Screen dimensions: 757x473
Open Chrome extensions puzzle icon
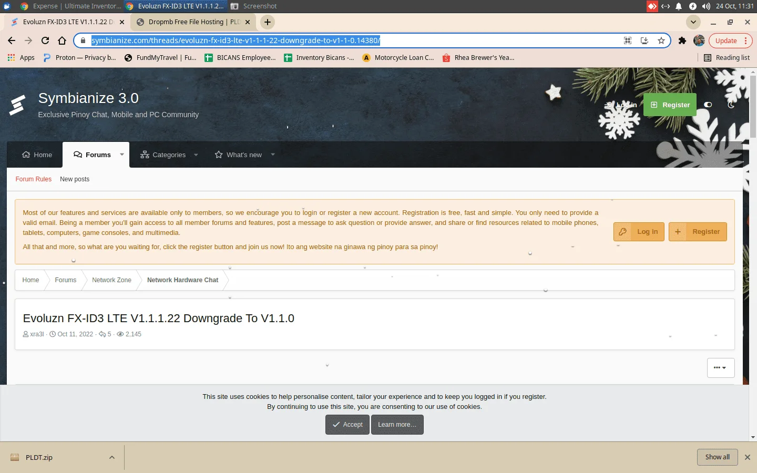tap(682, 40)
